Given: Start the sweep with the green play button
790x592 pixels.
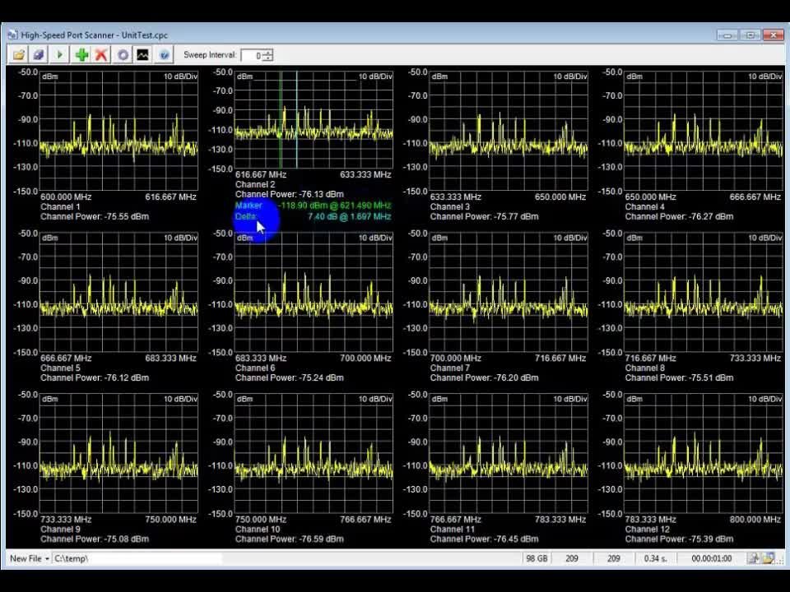Looking at the screenshot, I should [x=59, y=55].
